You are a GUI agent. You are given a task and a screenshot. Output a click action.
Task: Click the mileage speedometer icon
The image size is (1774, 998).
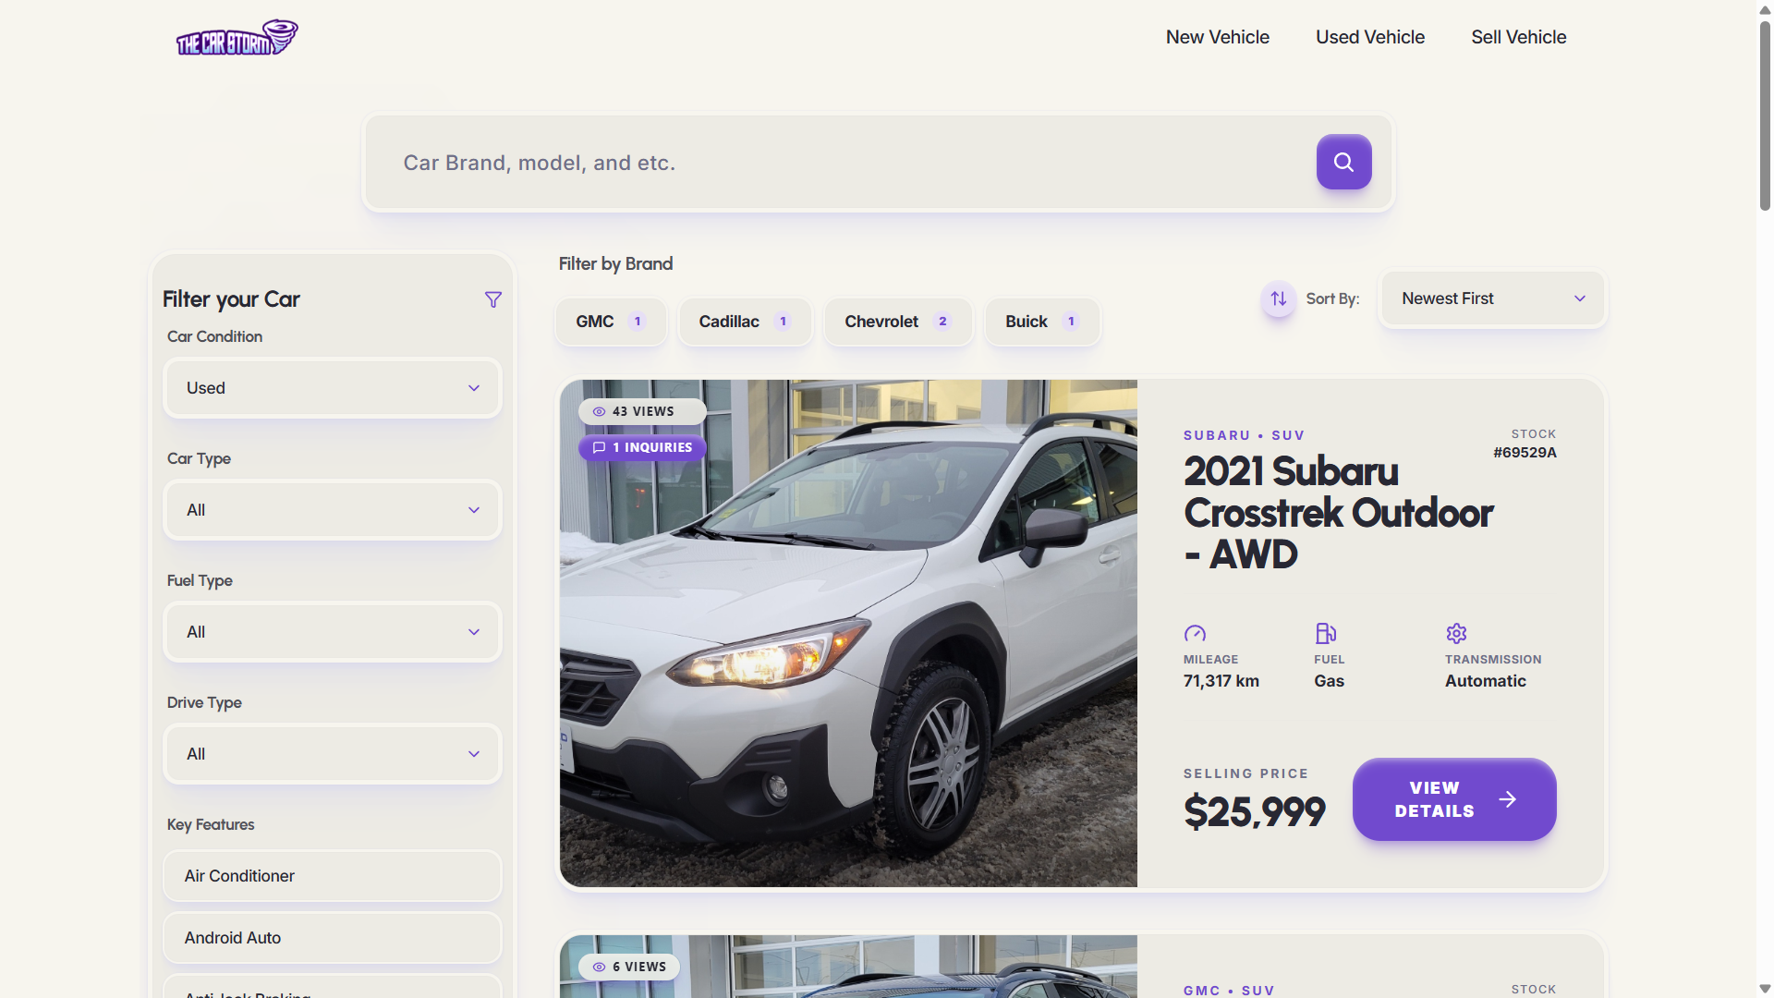click(1195, 633)
